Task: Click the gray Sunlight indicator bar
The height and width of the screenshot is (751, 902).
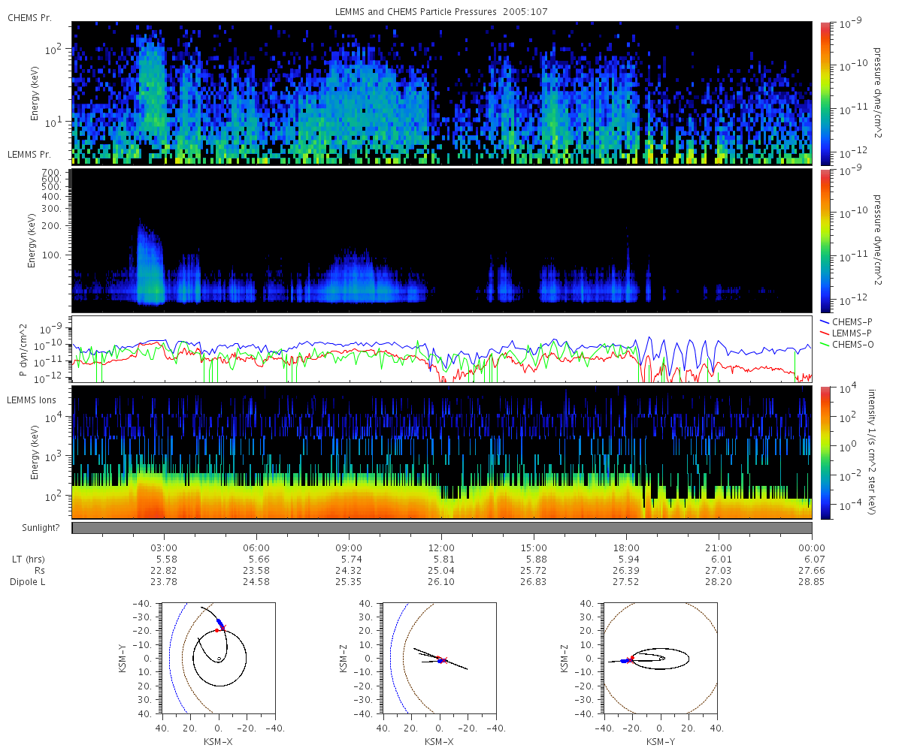Action: 442,528
